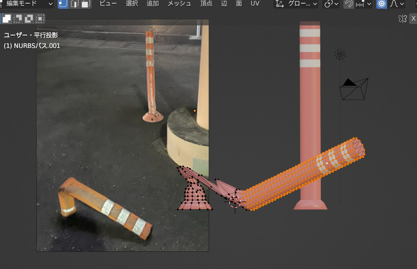Click the 3D cursor at the bent pole joint
417x269 pixels.
coord(235,202)
